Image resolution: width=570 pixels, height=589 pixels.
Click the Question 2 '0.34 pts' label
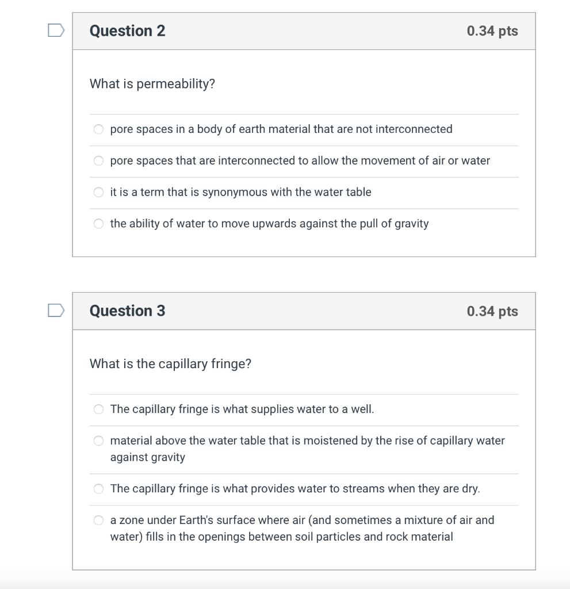(x=492, y=31)
